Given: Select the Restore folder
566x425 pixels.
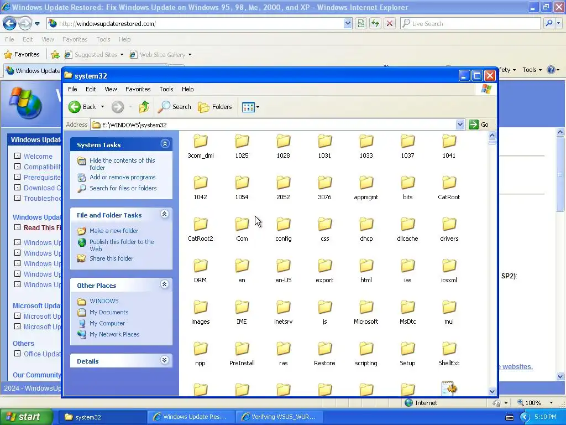Looking at the screenshot, I should pos(324,354).
